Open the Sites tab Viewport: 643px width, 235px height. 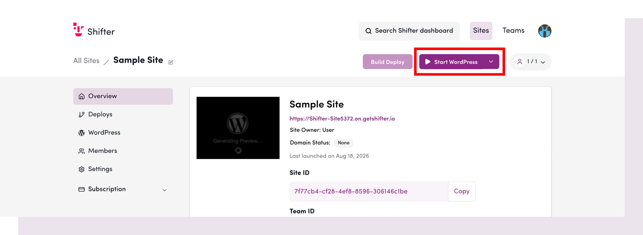click(481, 31)
